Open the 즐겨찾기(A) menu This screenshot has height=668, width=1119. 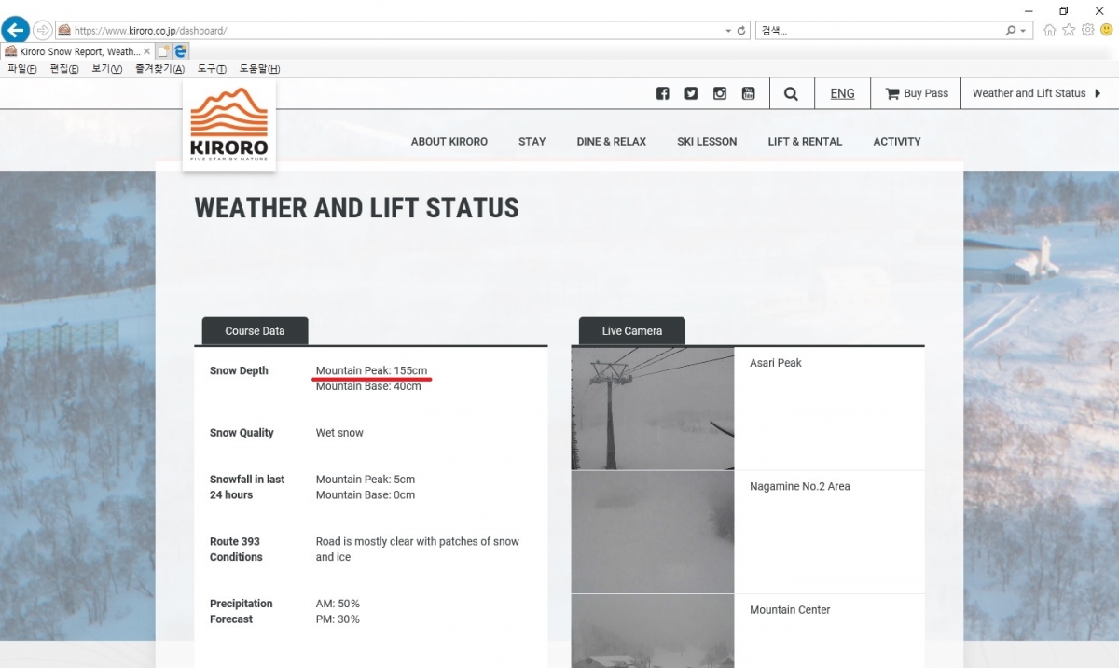[x=159, y=69]
